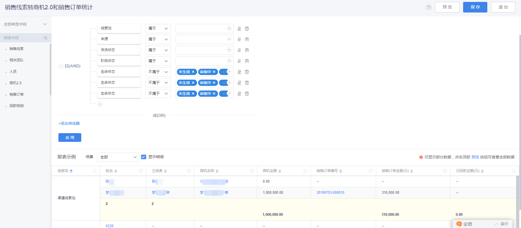Toggle lock icon for 阶段状态 filter

pos(239,61)
